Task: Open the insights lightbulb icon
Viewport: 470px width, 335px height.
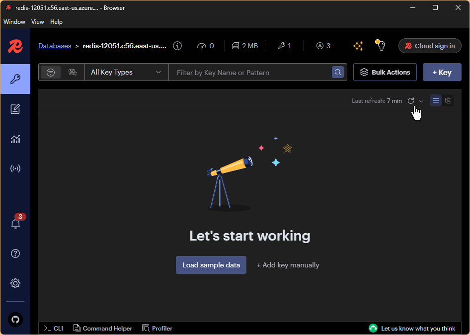Action: pyautogui.click(x=381, y=46)
